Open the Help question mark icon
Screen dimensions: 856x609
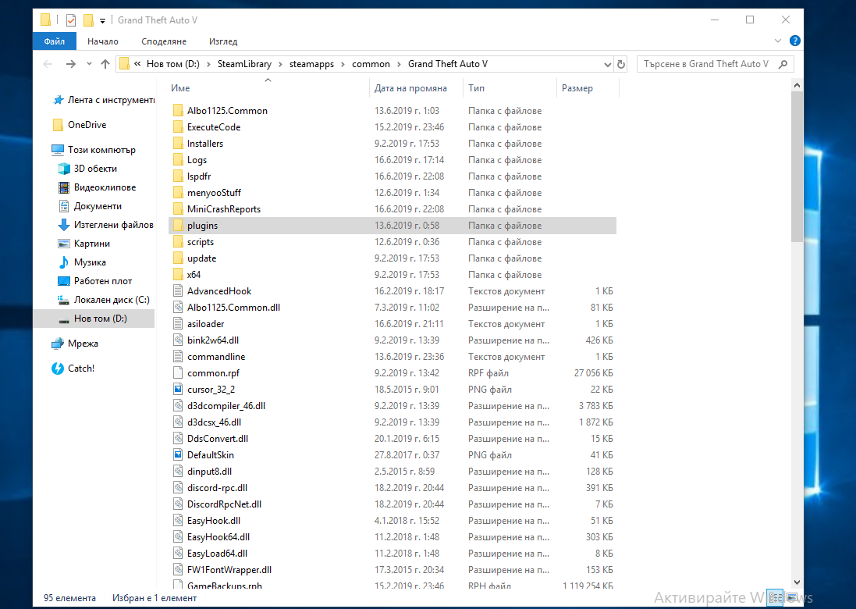[x=794, y=41]
